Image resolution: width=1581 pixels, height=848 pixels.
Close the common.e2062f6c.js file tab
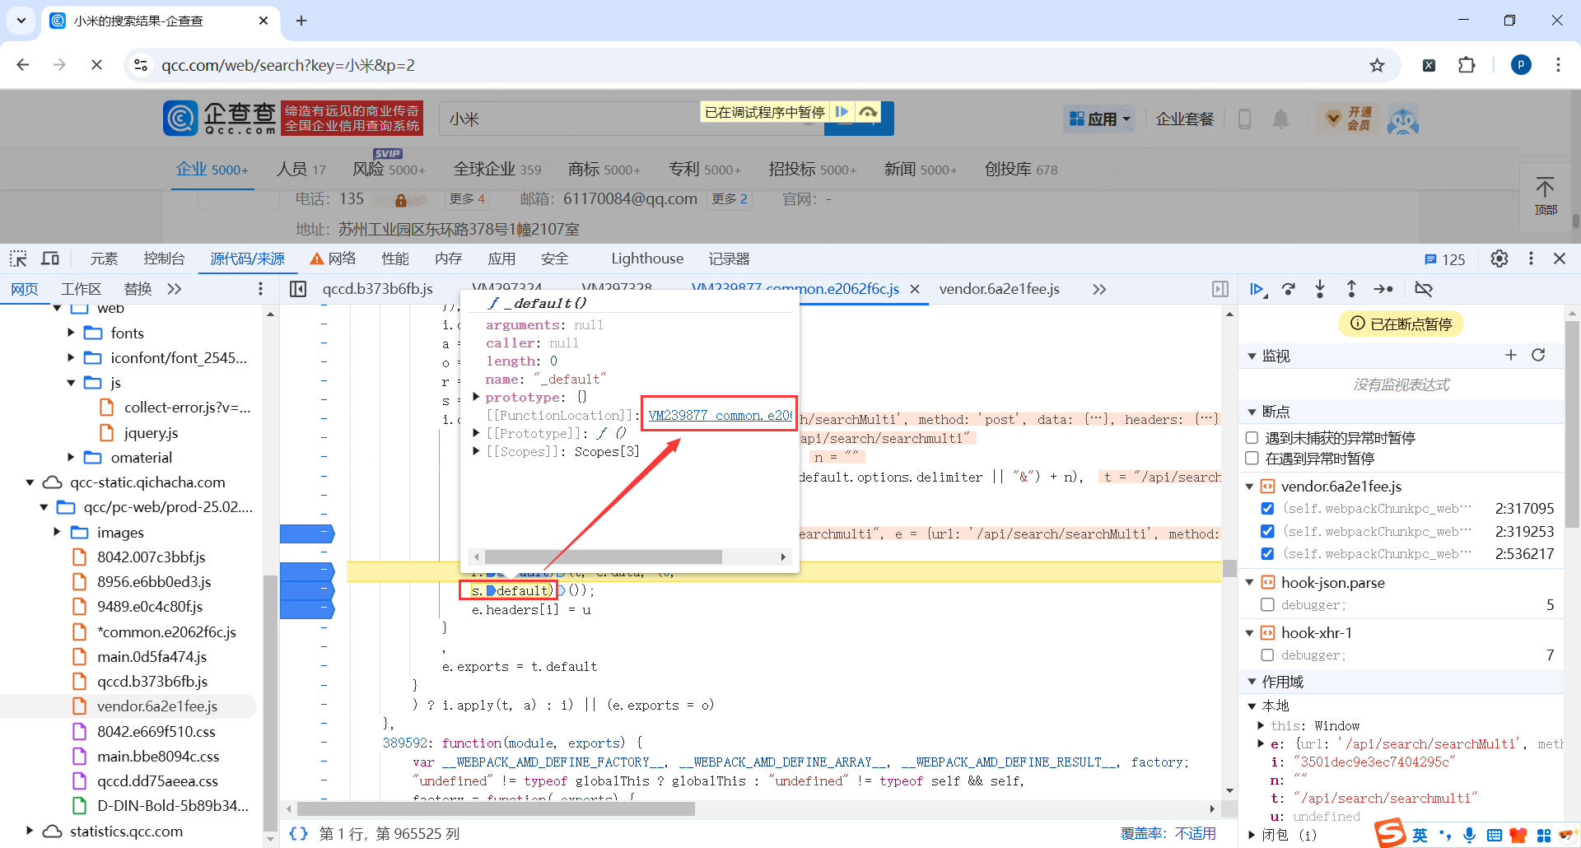pyautogui.click(x=915, y=289)
